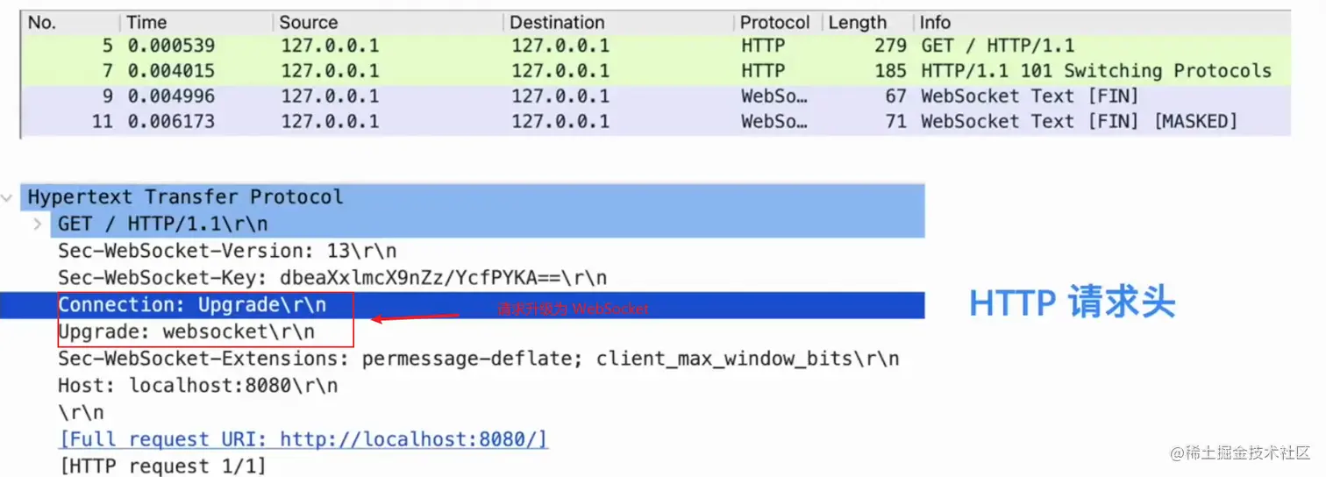Select the Host: localhost:8080 line
The width and height of the screenshot is (1326, 477).
[x=198, y=385]
